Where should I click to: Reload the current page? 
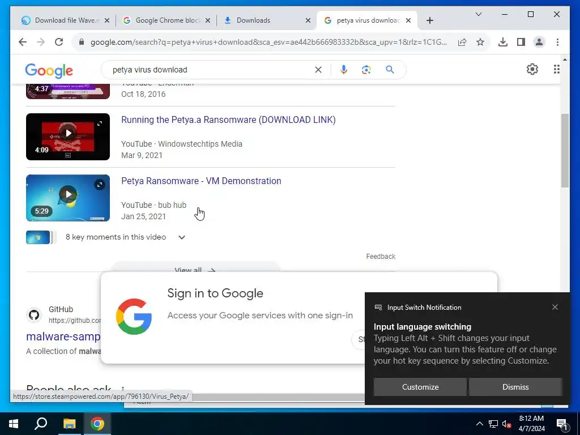[x=59, y=42]
